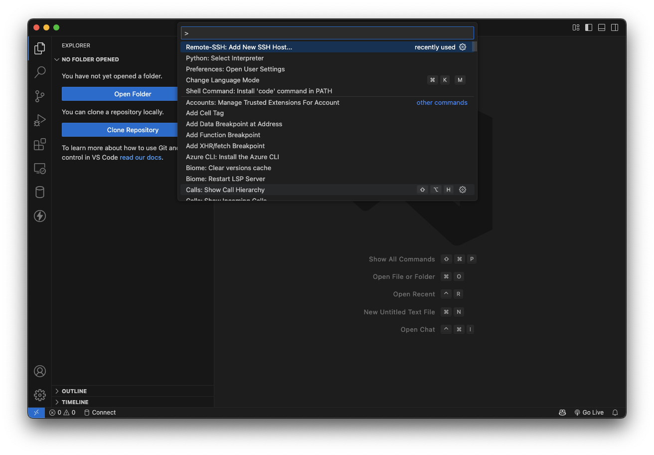
Task: Open the Remote Explorer view
Action: point(40,168)
